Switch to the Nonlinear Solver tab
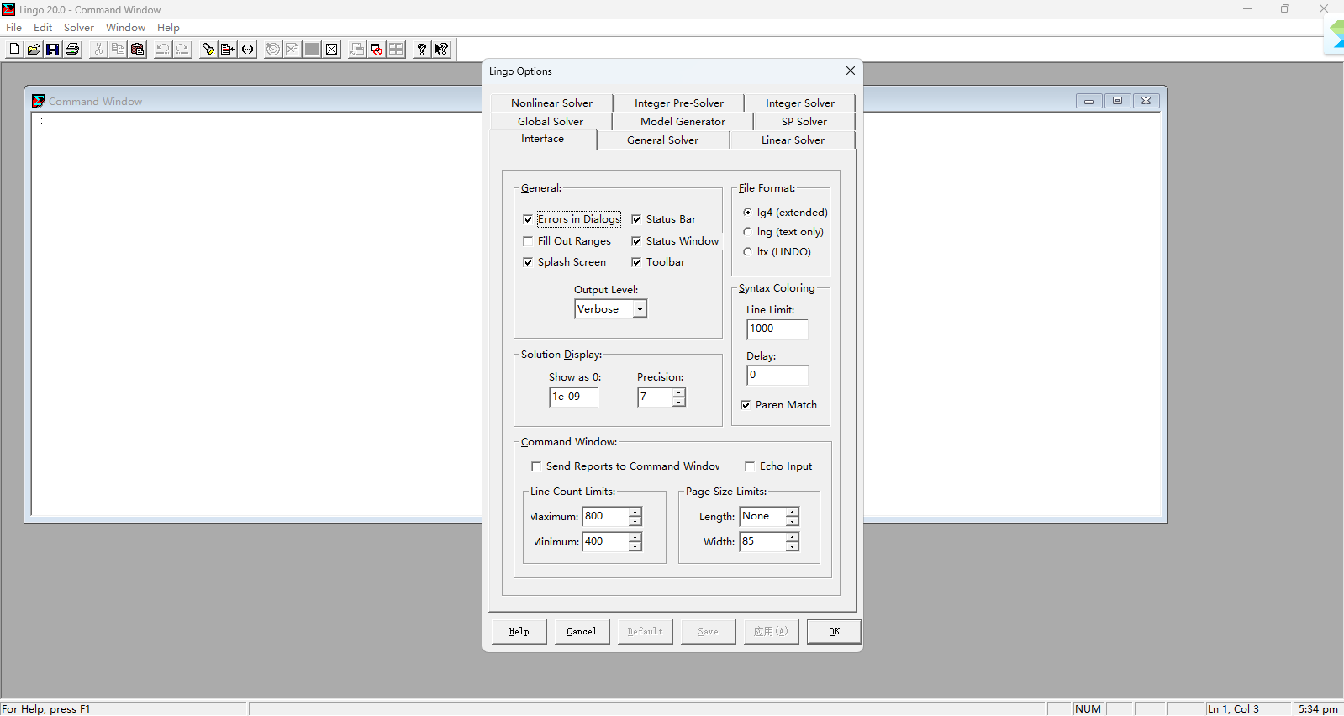The height and width of the screenshot is (716, 1344). click(x=551, y=103)
